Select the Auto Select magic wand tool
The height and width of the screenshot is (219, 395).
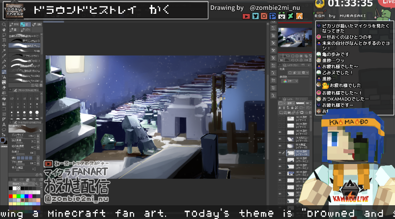[4, 51]
